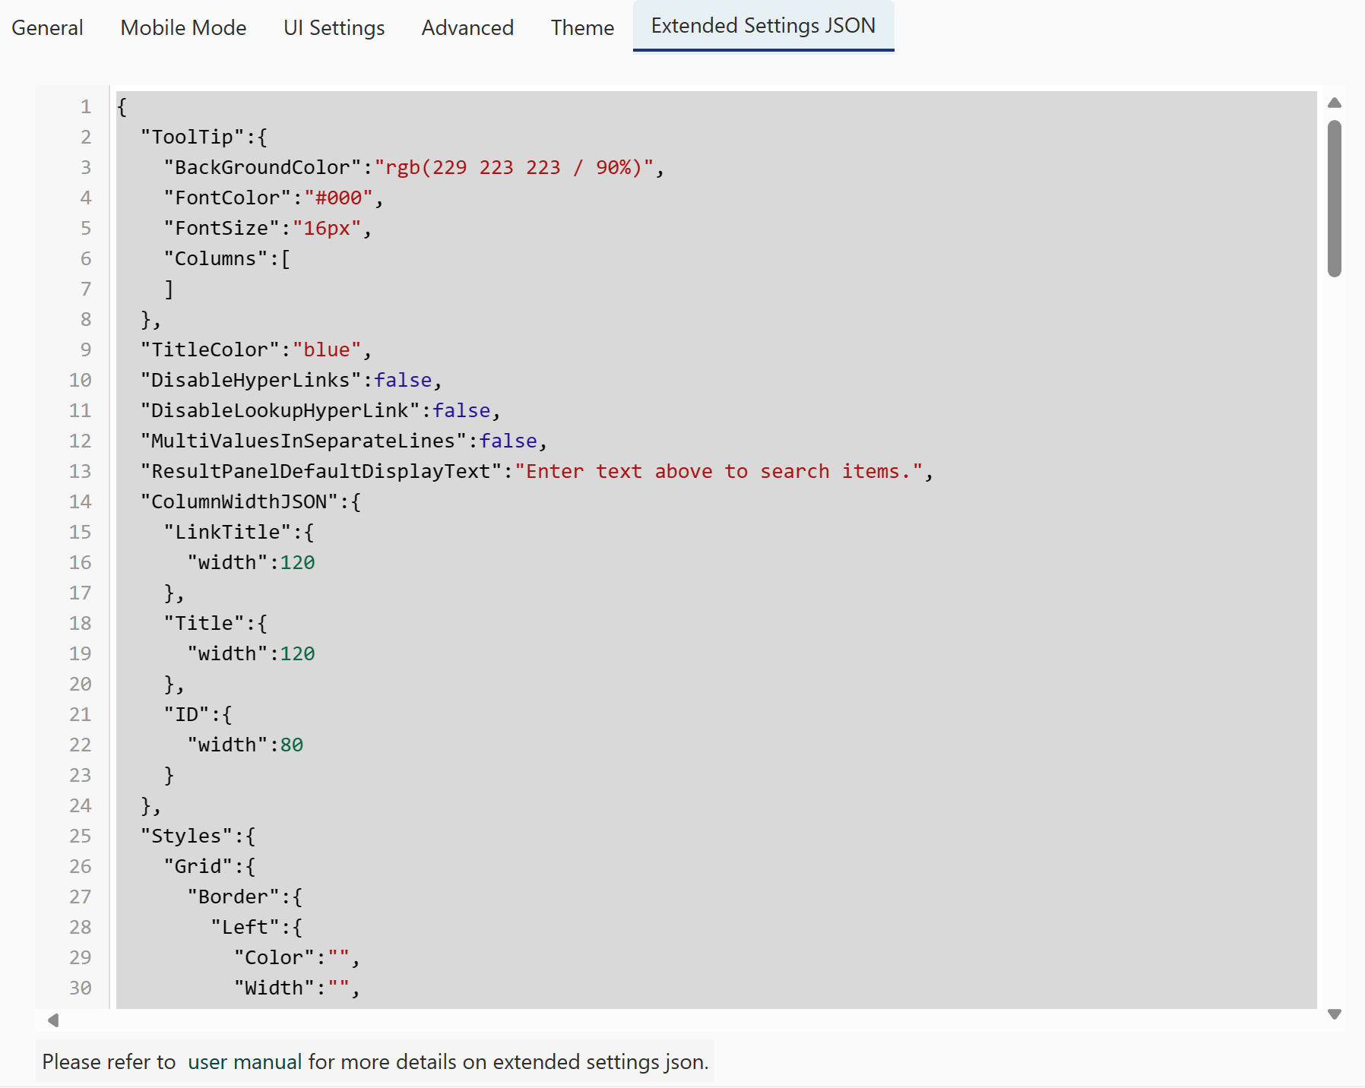Image resolution: width=1365 pixels, height=1088 pixels.
Task: Click the "ToolTip" key on line 2
Action: (192, 137)
